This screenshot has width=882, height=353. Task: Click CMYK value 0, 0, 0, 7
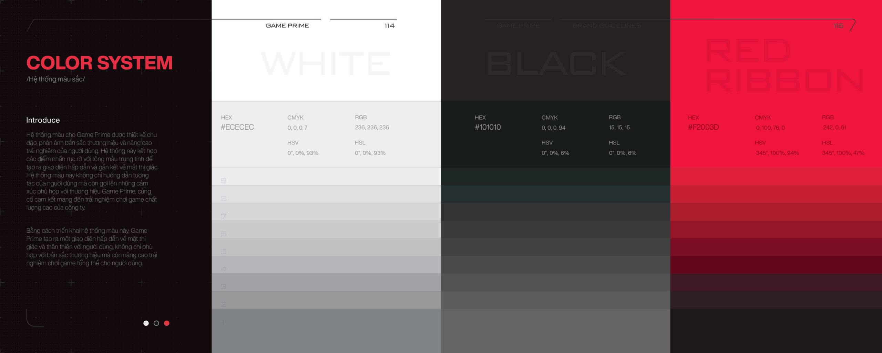point(297,128)
